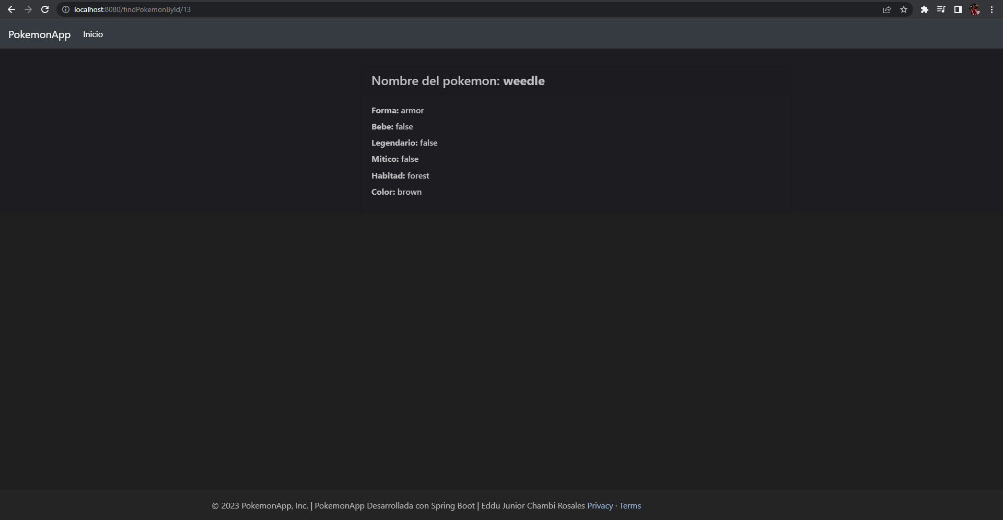1003x520 pixels.
Task: View site information icon in address bar
Action: (66, 9)
